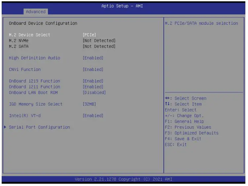Click the Version 2.21.1278 copyright footer
248x186 pixels.
coord(124,179)
